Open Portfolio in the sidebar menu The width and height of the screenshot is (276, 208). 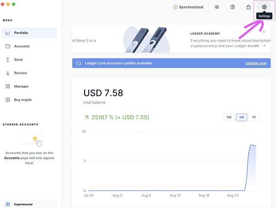tap(21, 33)
